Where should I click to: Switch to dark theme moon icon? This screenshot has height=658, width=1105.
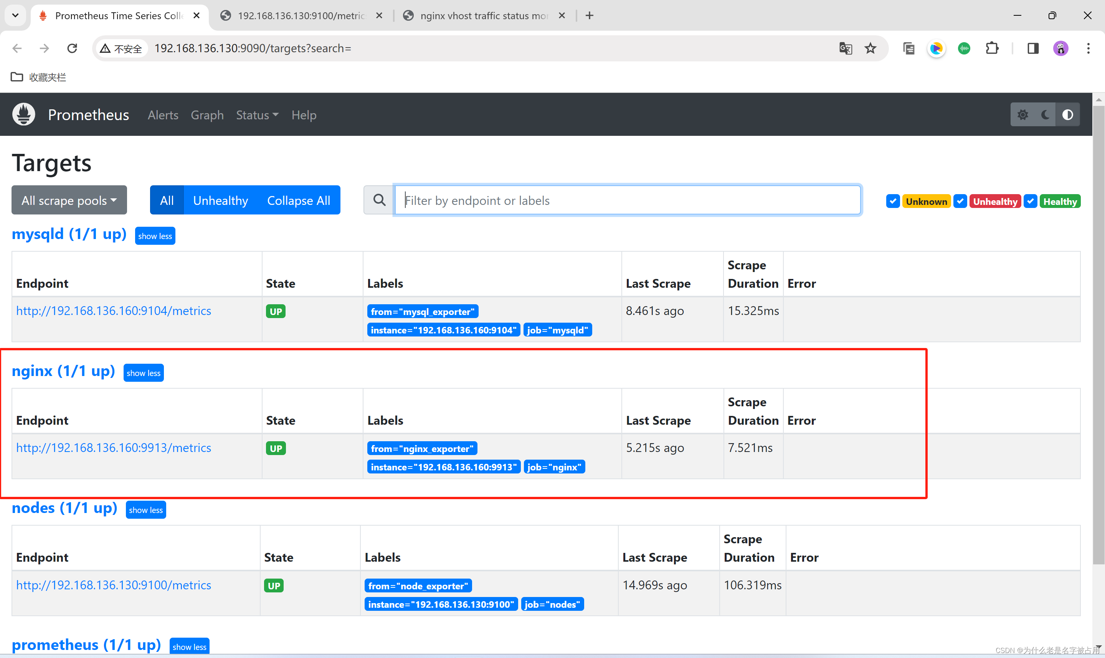[x=1045, y=115]
